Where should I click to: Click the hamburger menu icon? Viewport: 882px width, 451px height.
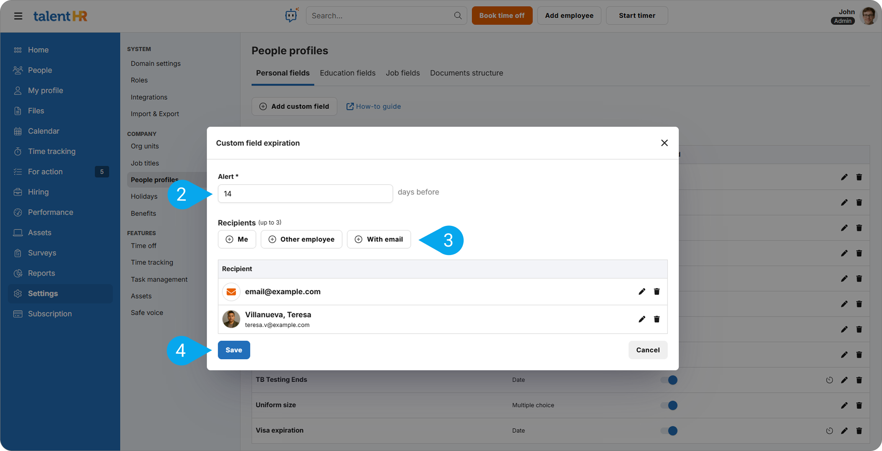18,16
